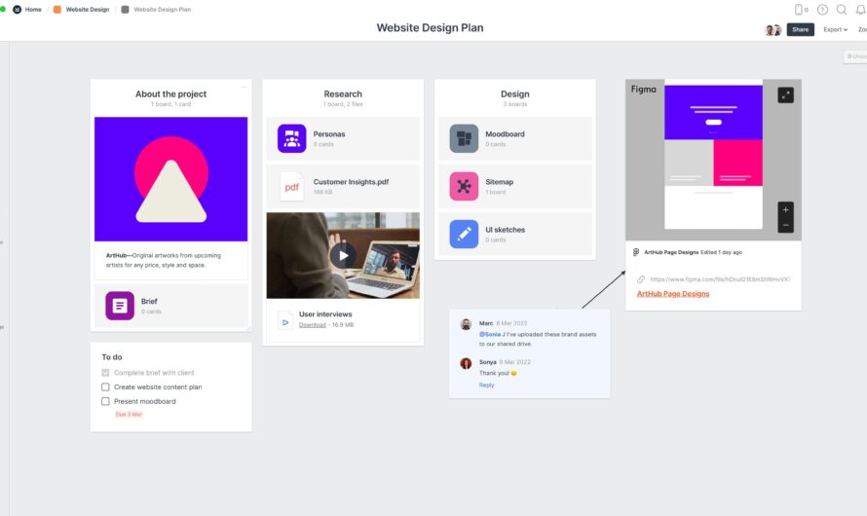Viewport: 867px width, 516px height.
Task: Click Reply in the comment thread
Action: click(486, 386)
